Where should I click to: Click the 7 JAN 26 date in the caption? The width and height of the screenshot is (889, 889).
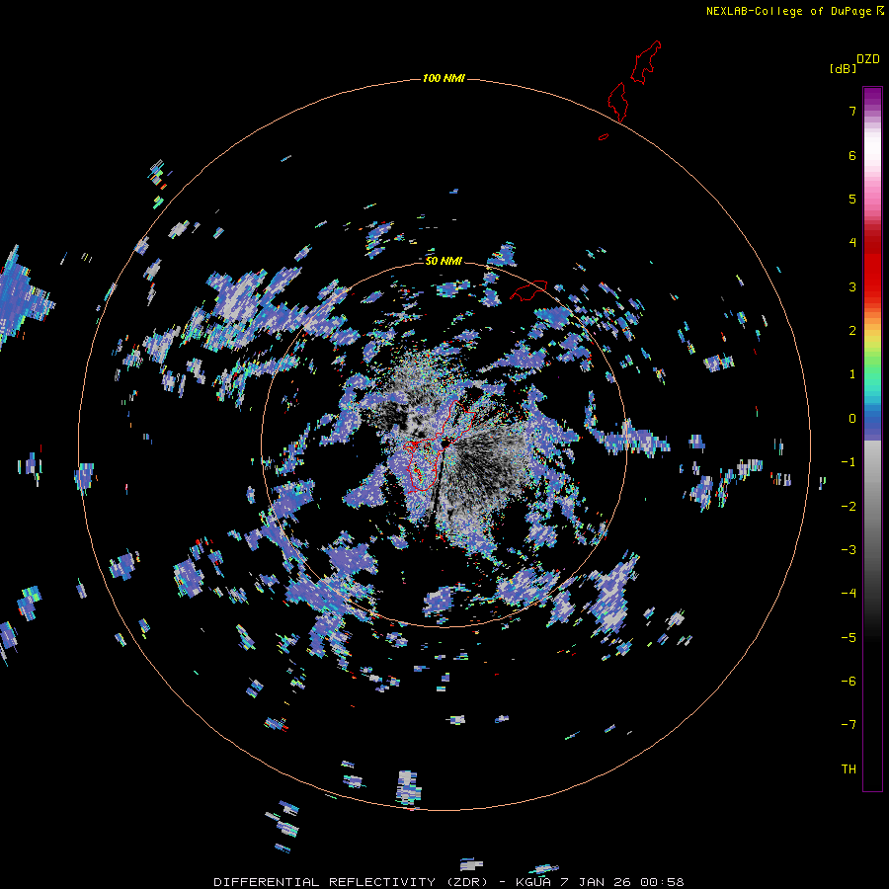[596, 882]
